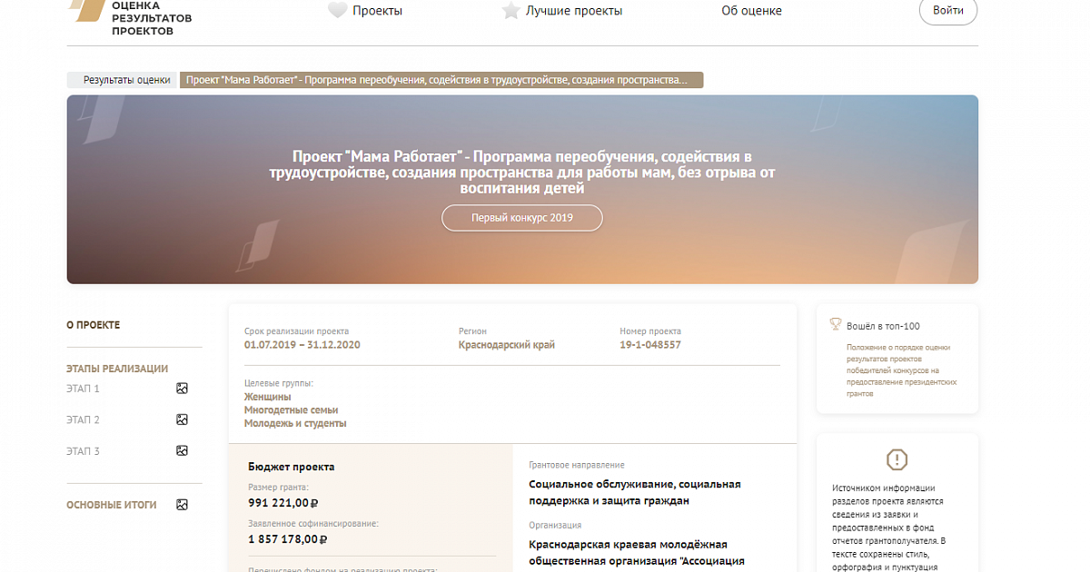Click the exclamation warning icon in the sidebar card
The width and height of the screenshot is (1090, 572).
click(x=897, y=459)
